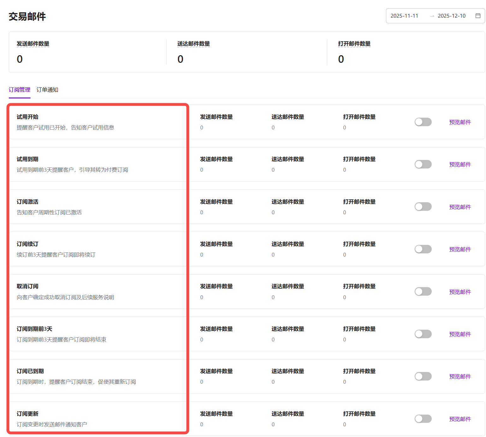
Task: Click the top 发送邮件数量 summary label
Action: [33, 44]
